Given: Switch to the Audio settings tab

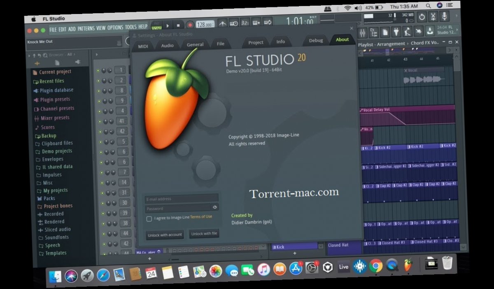Looking at the screenshot, I should (x=167, y=45).
